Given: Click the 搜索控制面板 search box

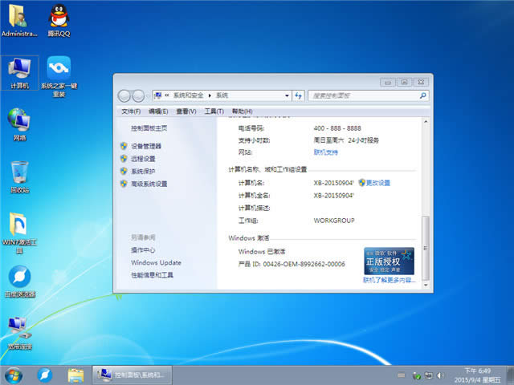Looking at the screenshot, I should click(363, 95).
